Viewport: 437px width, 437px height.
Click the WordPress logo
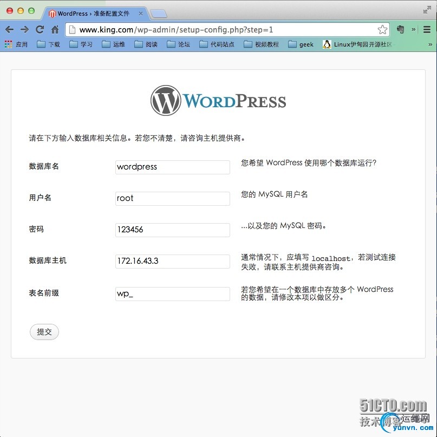click(218, 101)
